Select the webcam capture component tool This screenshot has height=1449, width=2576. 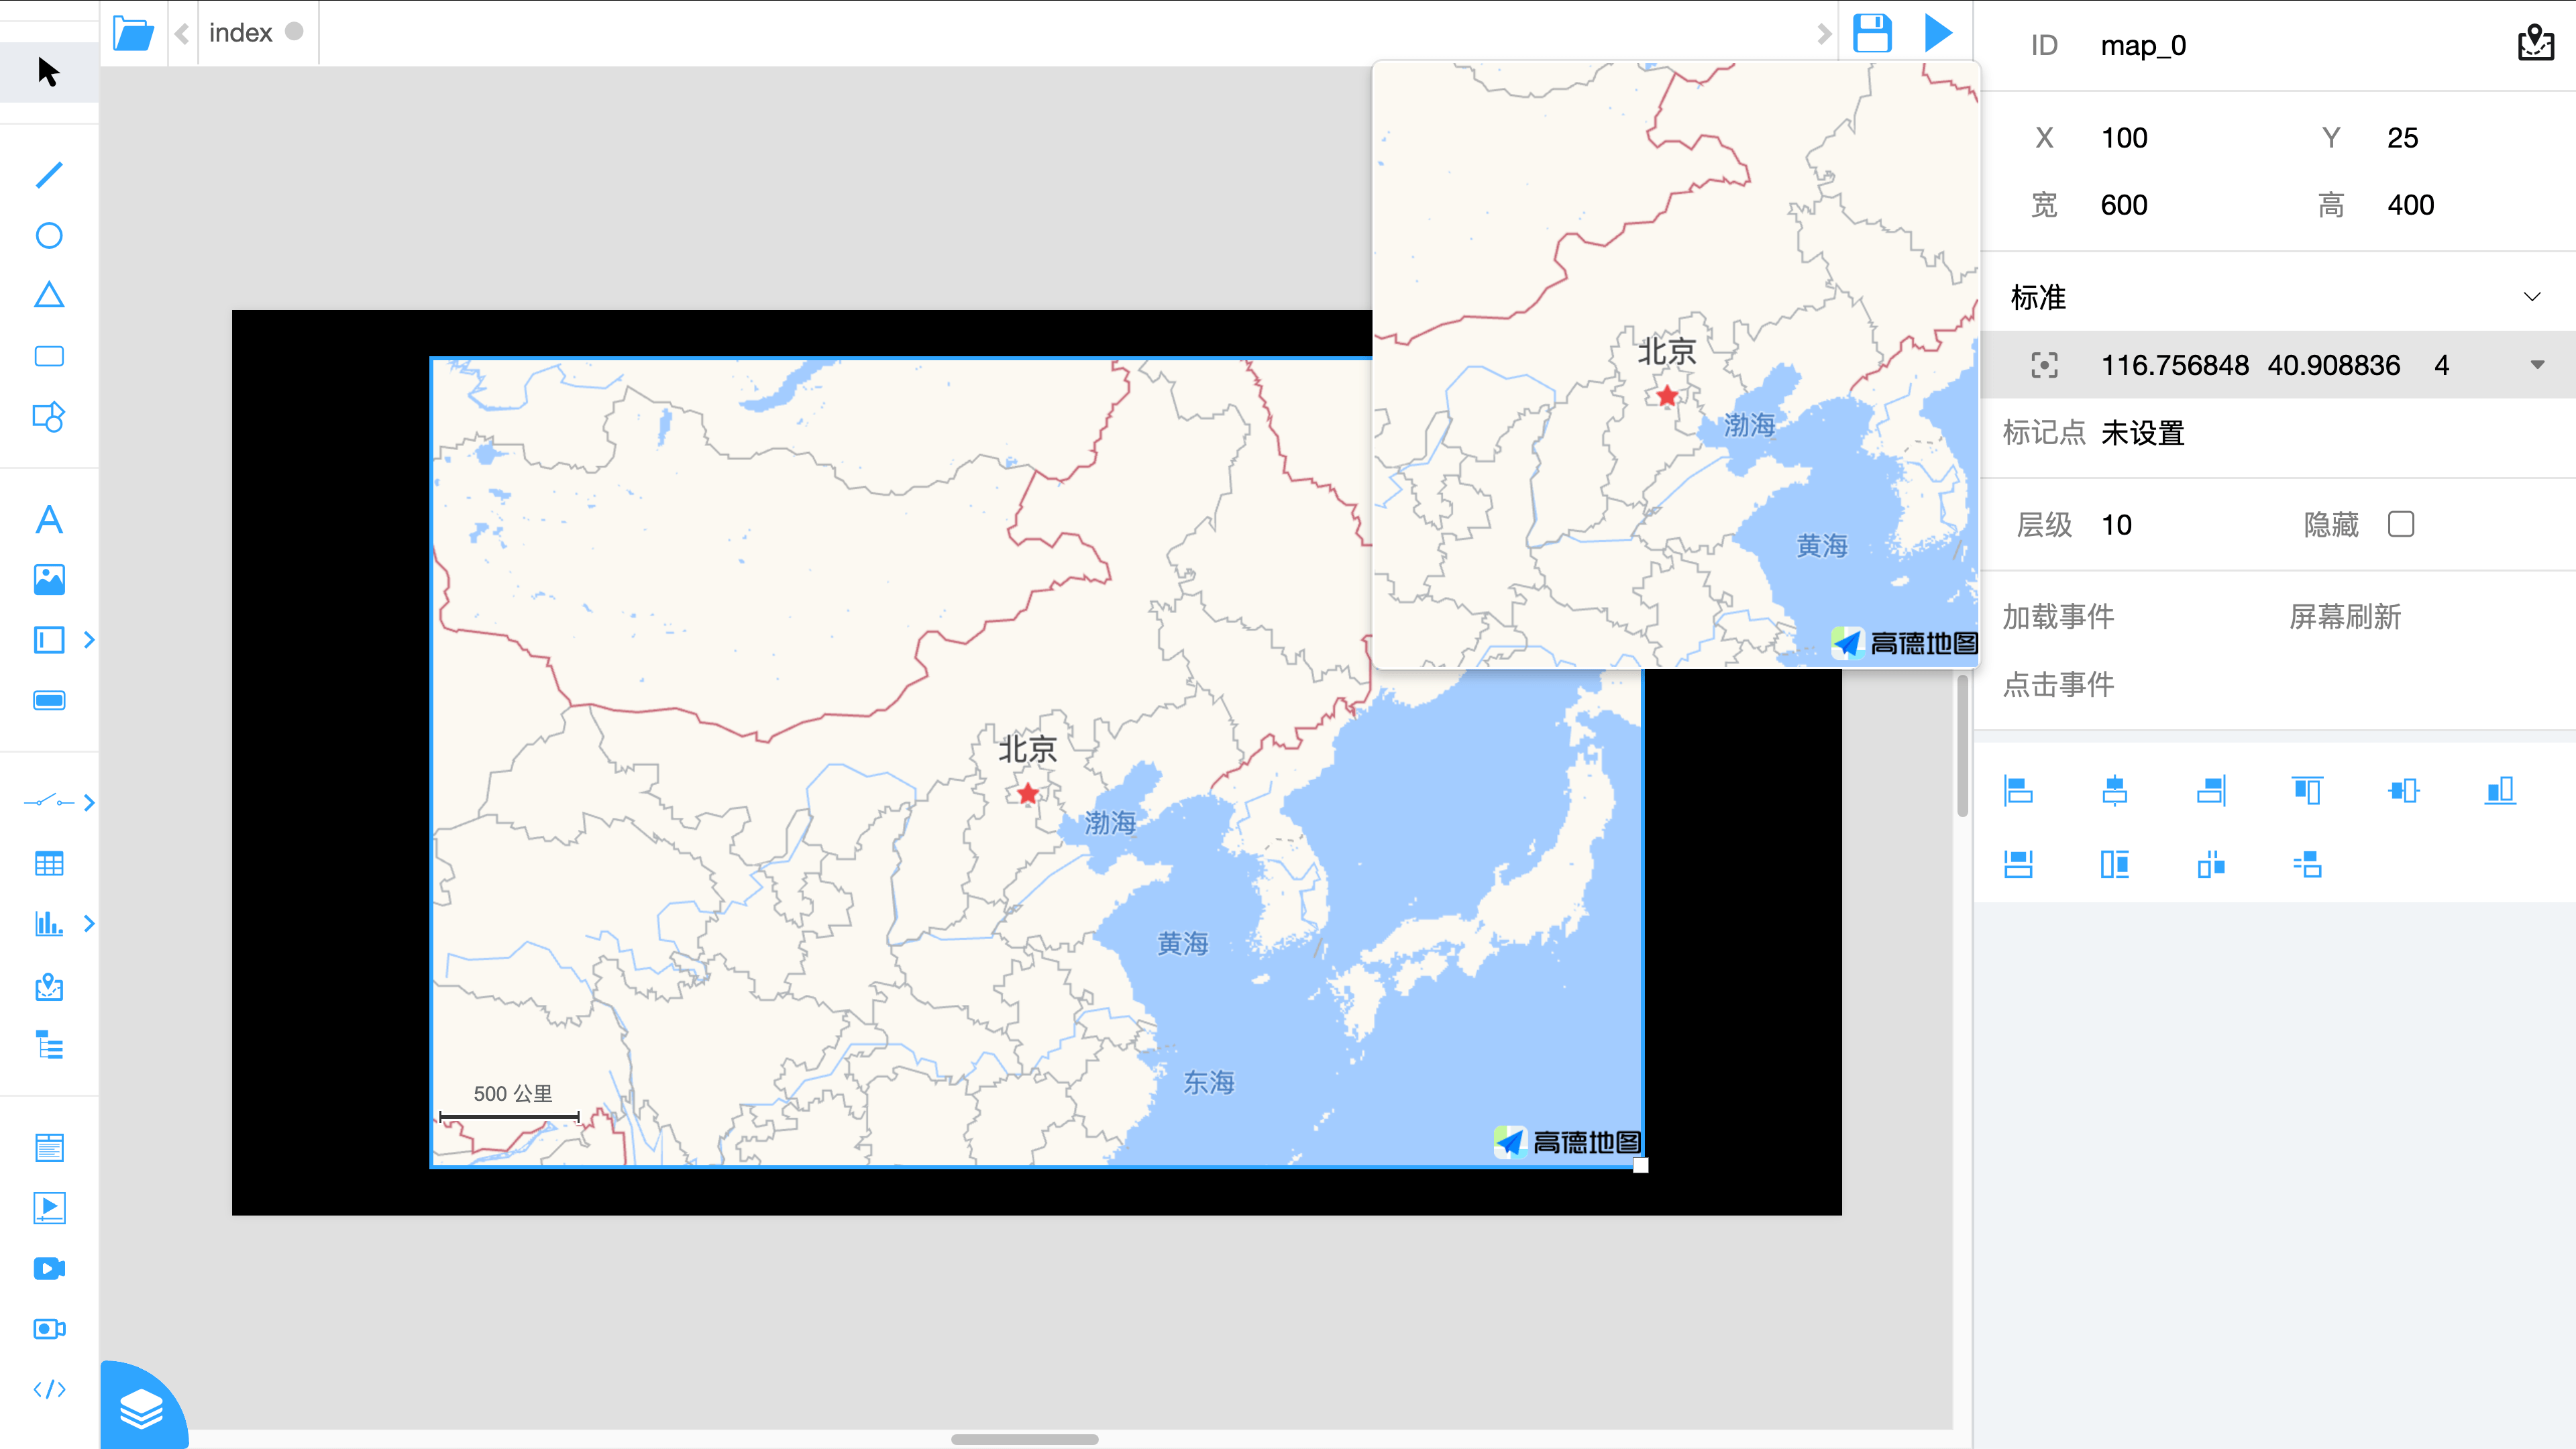(x=49, y=1328)
